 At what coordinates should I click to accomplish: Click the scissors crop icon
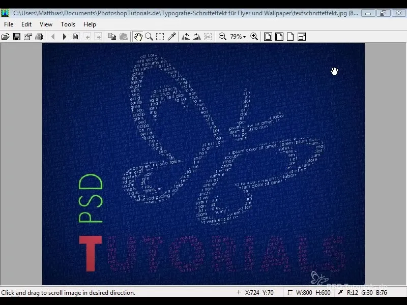click(208, 37)
